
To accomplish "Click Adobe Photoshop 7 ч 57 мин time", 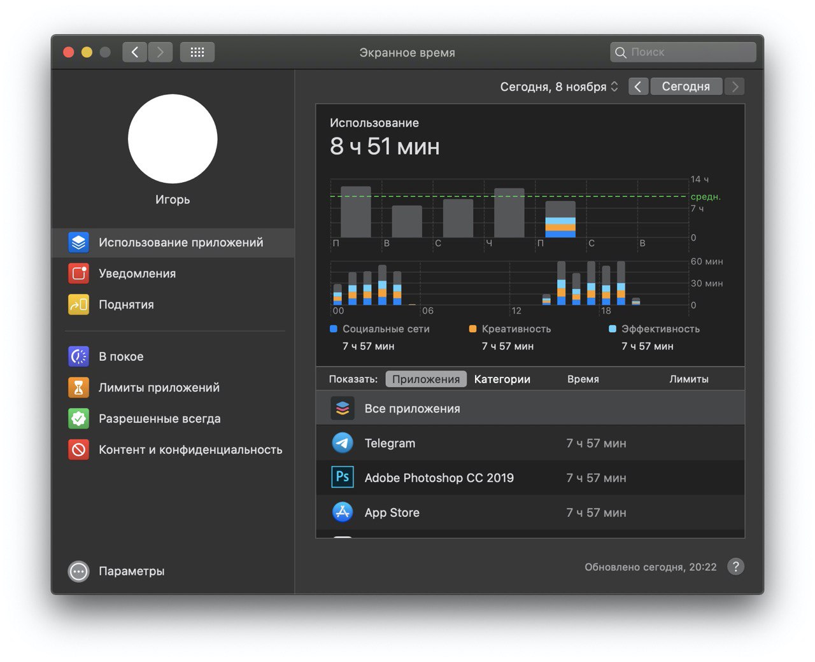I will 597,478.
